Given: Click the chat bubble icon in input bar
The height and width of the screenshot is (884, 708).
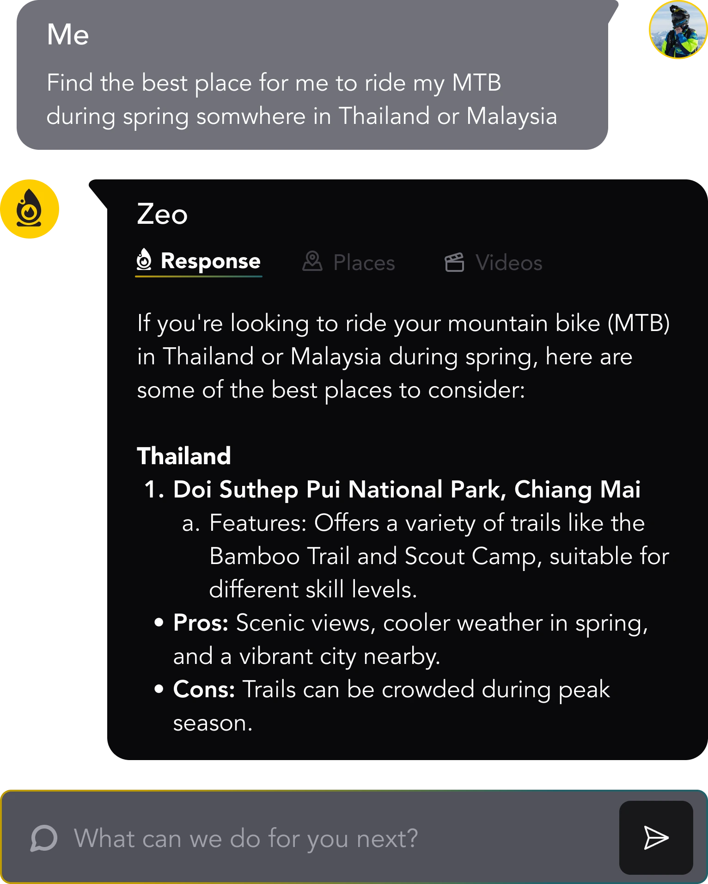Looking at the screenshot, I should click(x=44, y=838).
